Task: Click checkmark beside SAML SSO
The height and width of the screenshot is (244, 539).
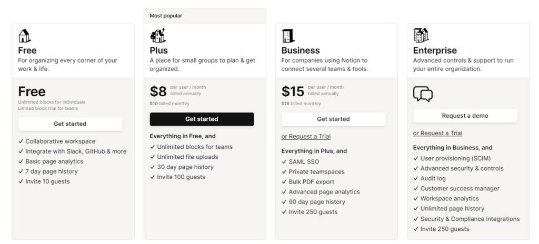Action: [x=284, y=162]
